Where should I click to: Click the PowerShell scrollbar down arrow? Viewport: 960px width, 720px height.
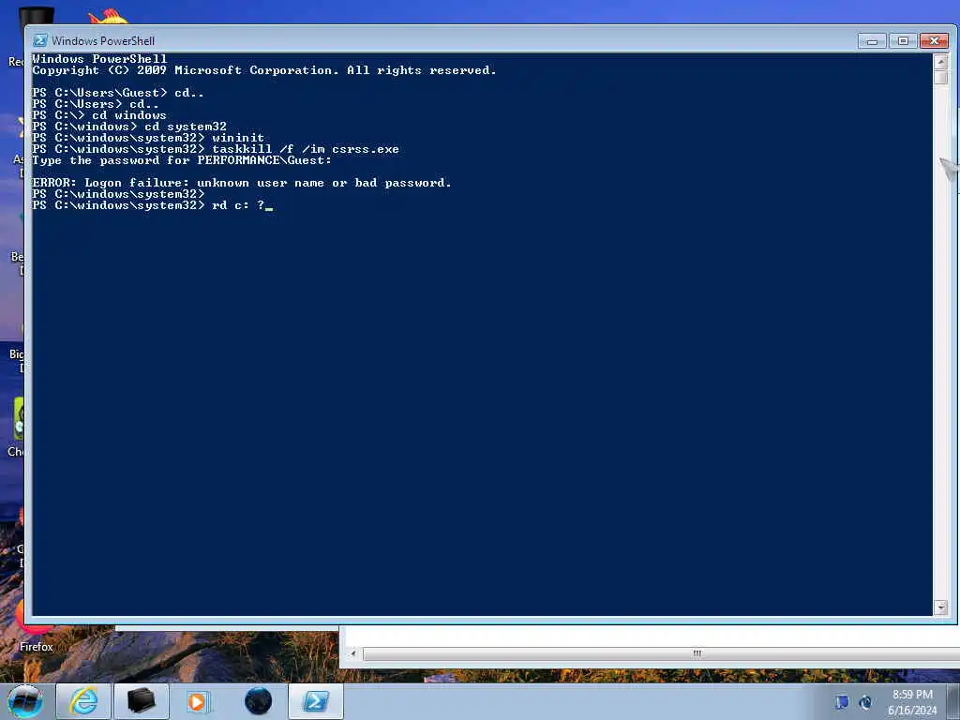(941, 607)
